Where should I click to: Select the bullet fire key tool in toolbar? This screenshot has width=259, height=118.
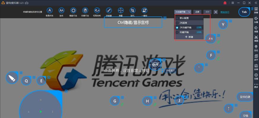point(133,11)
